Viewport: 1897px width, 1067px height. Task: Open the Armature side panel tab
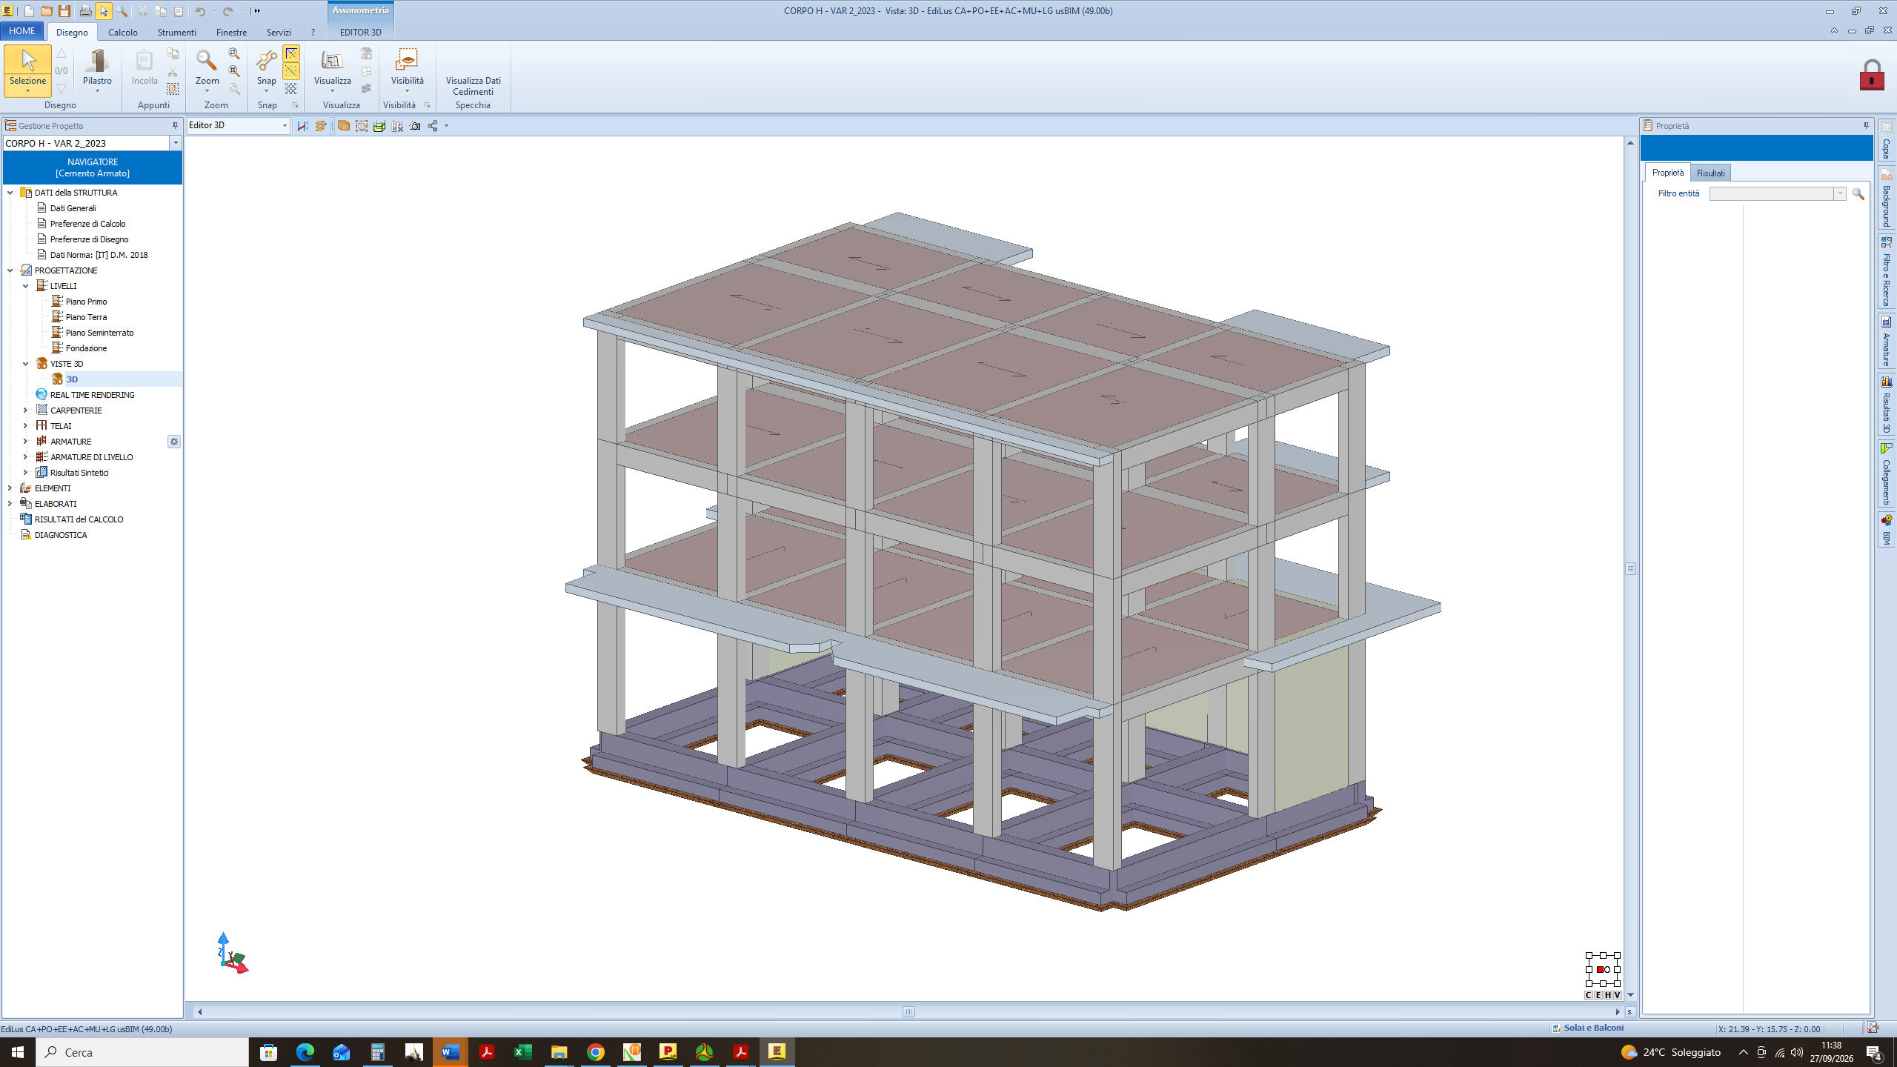[1887, 342]
